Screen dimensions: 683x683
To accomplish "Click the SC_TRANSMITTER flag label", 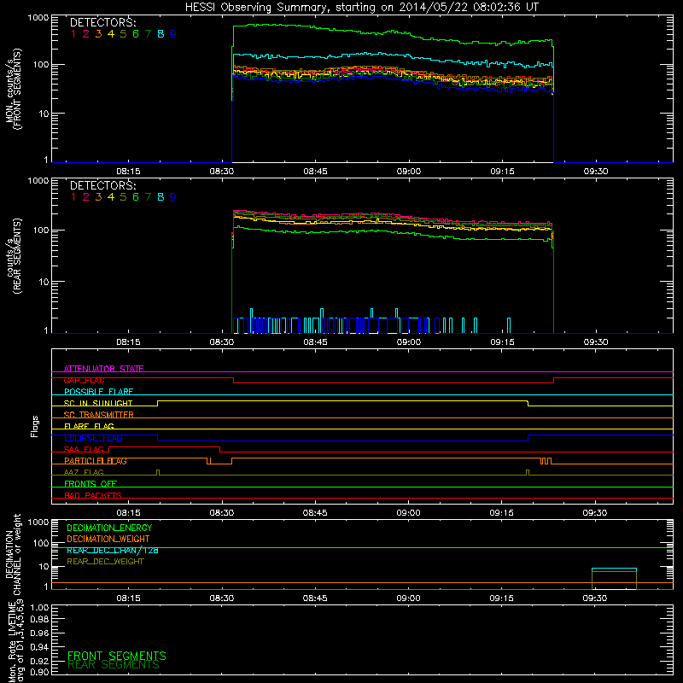I will point(99,415).
